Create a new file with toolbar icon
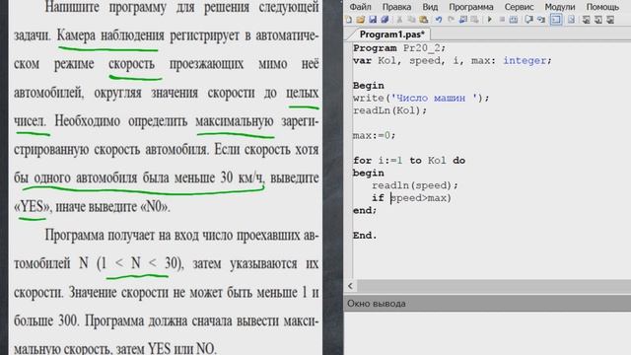This screenshot has width=631, height=355. click(349, 20)
